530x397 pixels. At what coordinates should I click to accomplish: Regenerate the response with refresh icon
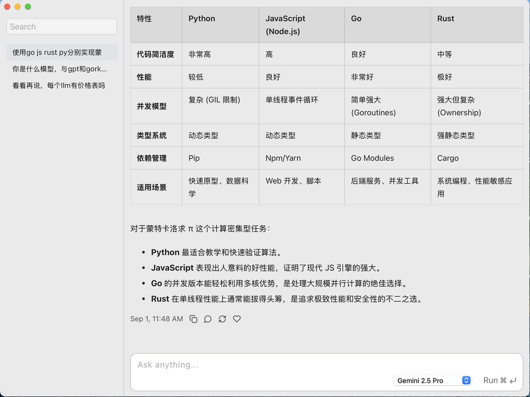(x=222, y=319)
